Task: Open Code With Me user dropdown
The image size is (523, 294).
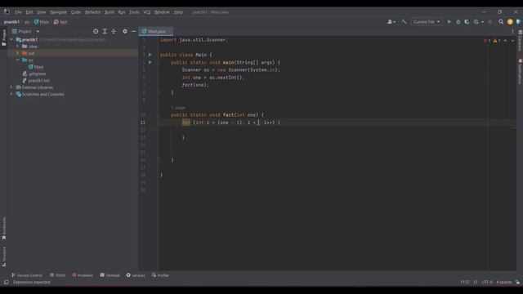Action: click(x=391, y=22)
